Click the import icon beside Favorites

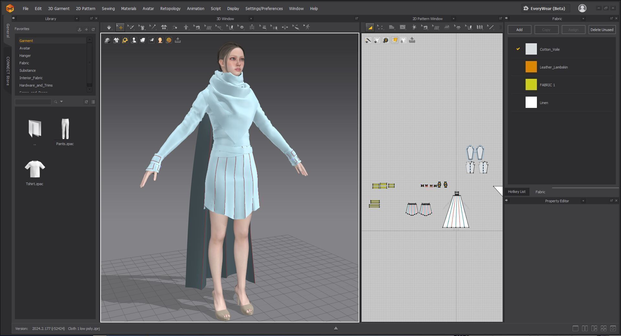coord(80,29)
